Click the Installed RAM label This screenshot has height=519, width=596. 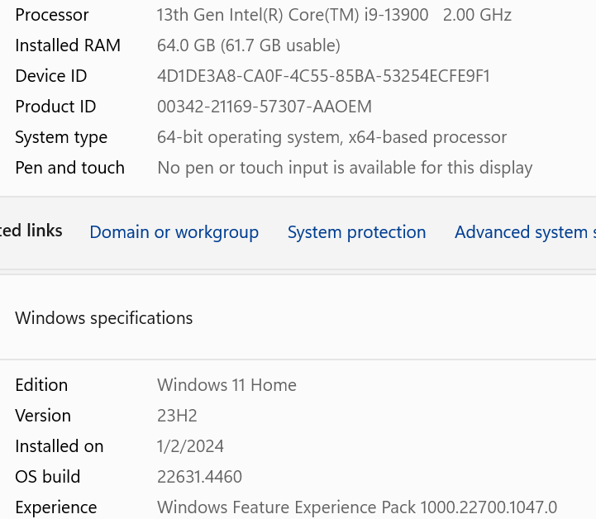(x=68, y=45)
